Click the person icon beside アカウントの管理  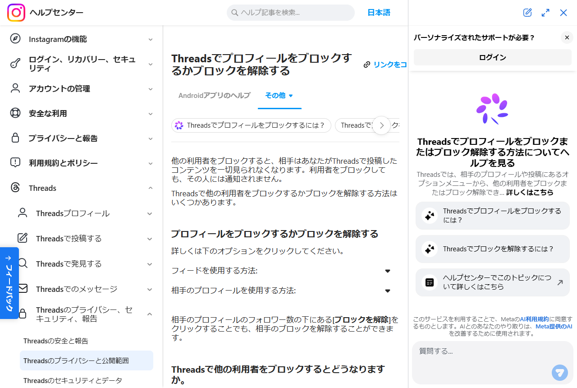click(x=15, y=88)
